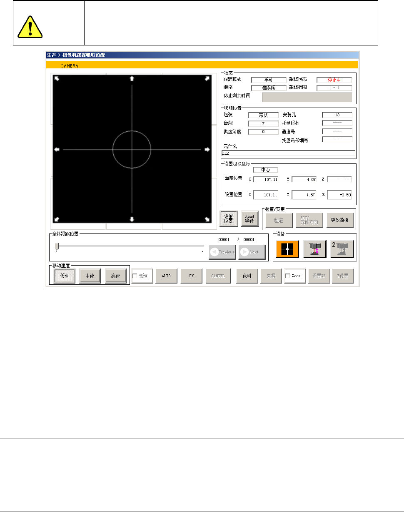Viewport: 404px width, 512px height.
Task: Select the orange camera crosshair device icon
Action: tap(287, 249)
